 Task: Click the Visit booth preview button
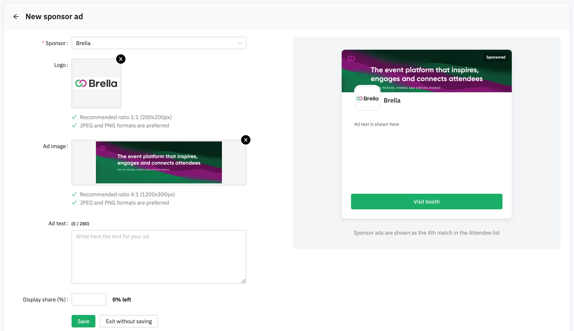click(x=426, y=202)
